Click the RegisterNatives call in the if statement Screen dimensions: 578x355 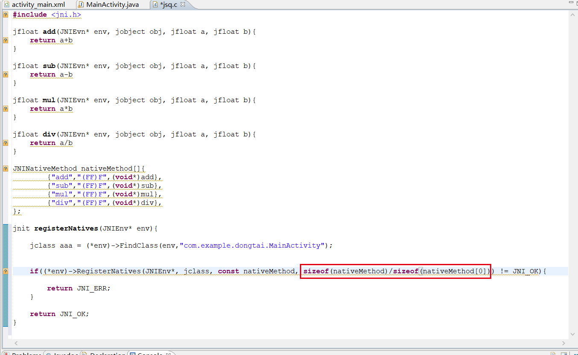[109, 271]
